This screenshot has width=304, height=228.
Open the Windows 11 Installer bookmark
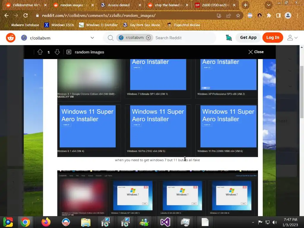(x=99, y=25)
